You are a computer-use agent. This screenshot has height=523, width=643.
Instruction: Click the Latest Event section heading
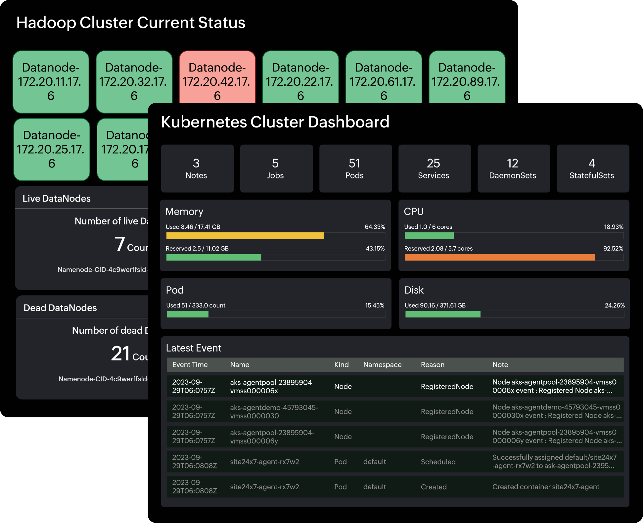click(x=194, y=348)
